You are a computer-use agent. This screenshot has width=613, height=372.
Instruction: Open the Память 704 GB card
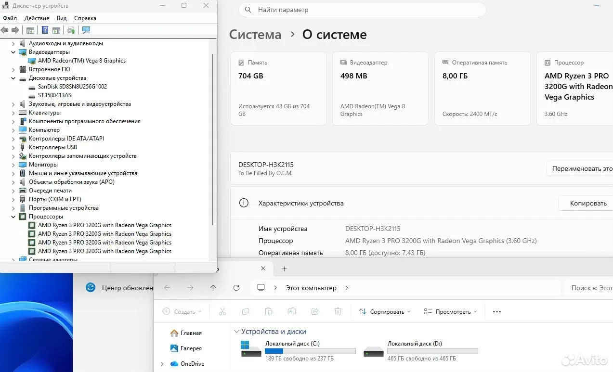click(278, 89)
